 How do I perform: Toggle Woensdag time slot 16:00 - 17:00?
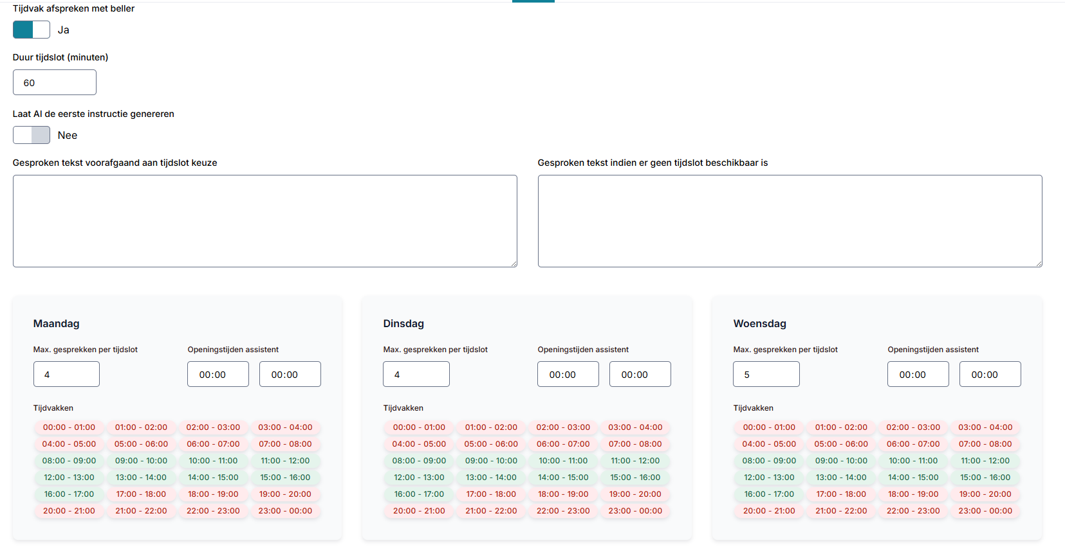pyautogui.click(x=769, y=494)
